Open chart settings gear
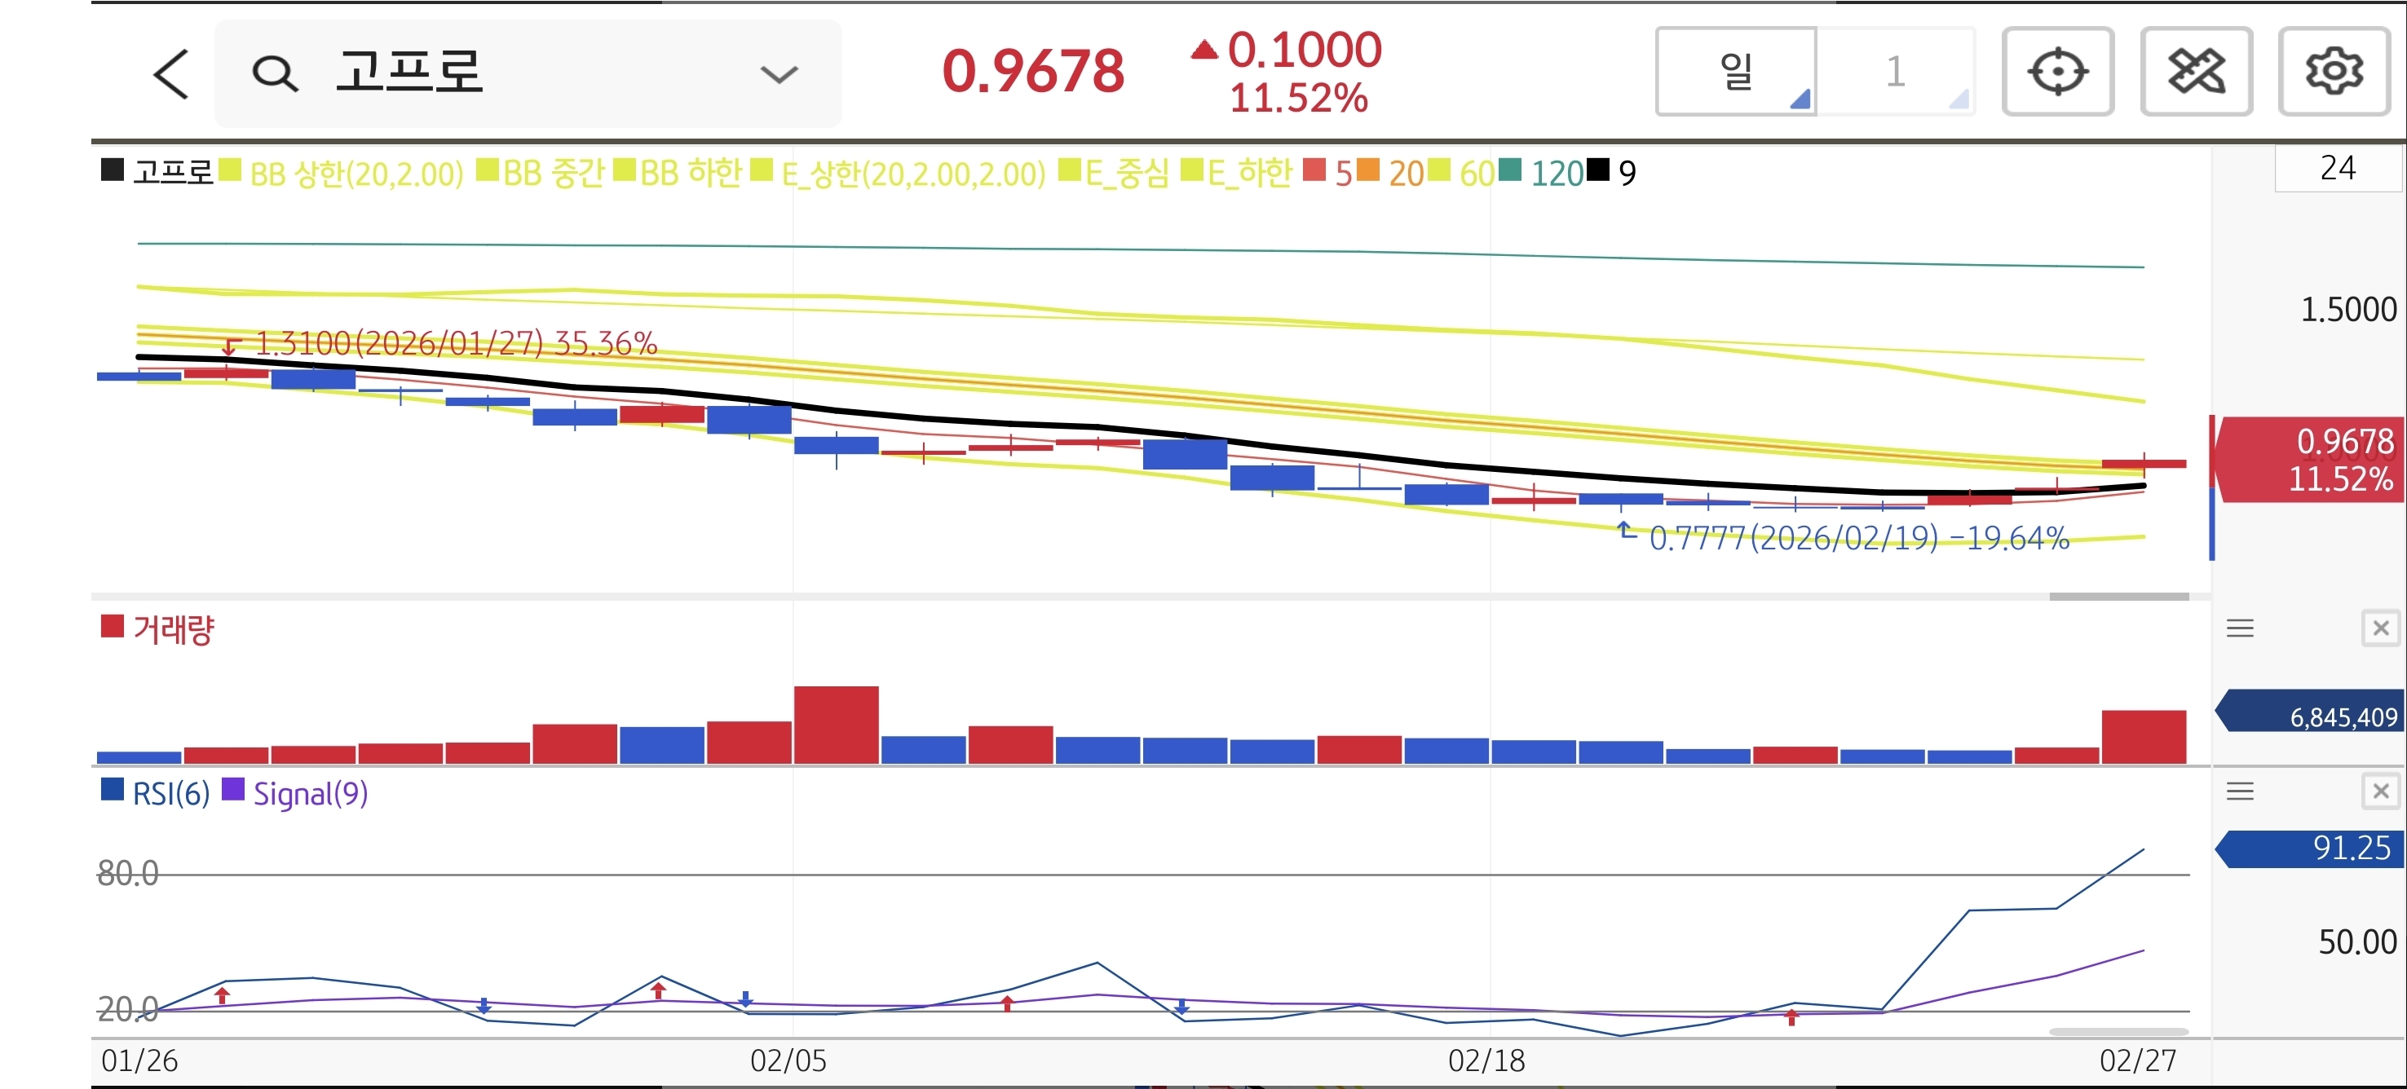This screenshot has width=2407, height=1089. click(2333, 72)
